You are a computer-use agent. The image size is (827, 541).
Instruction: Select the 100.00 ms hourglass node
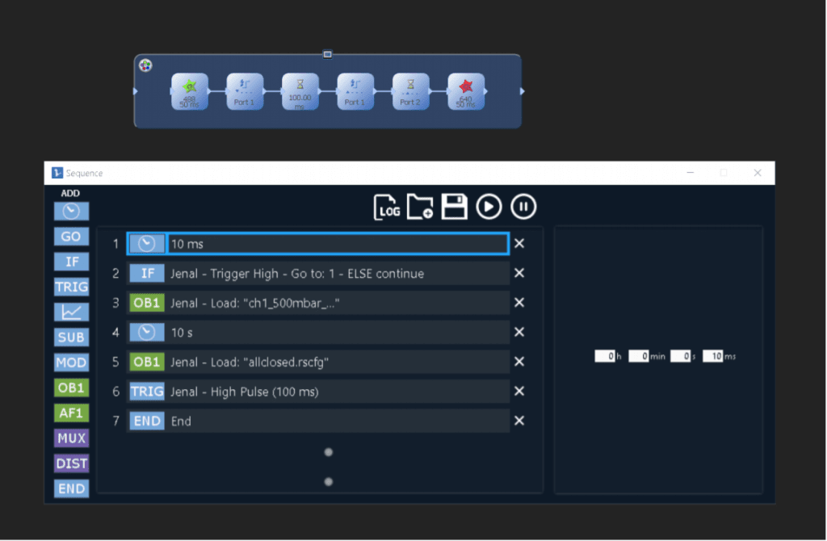tap(300, 91)
